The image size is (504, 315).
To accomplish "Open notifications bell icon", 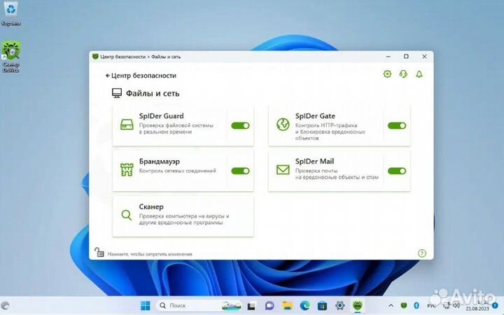I will click(419, 74).
